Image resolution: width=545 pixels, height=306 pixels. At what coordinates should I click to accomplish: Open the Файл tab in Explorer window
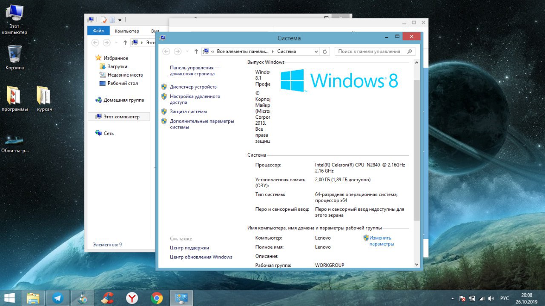[x=98, y=31]
